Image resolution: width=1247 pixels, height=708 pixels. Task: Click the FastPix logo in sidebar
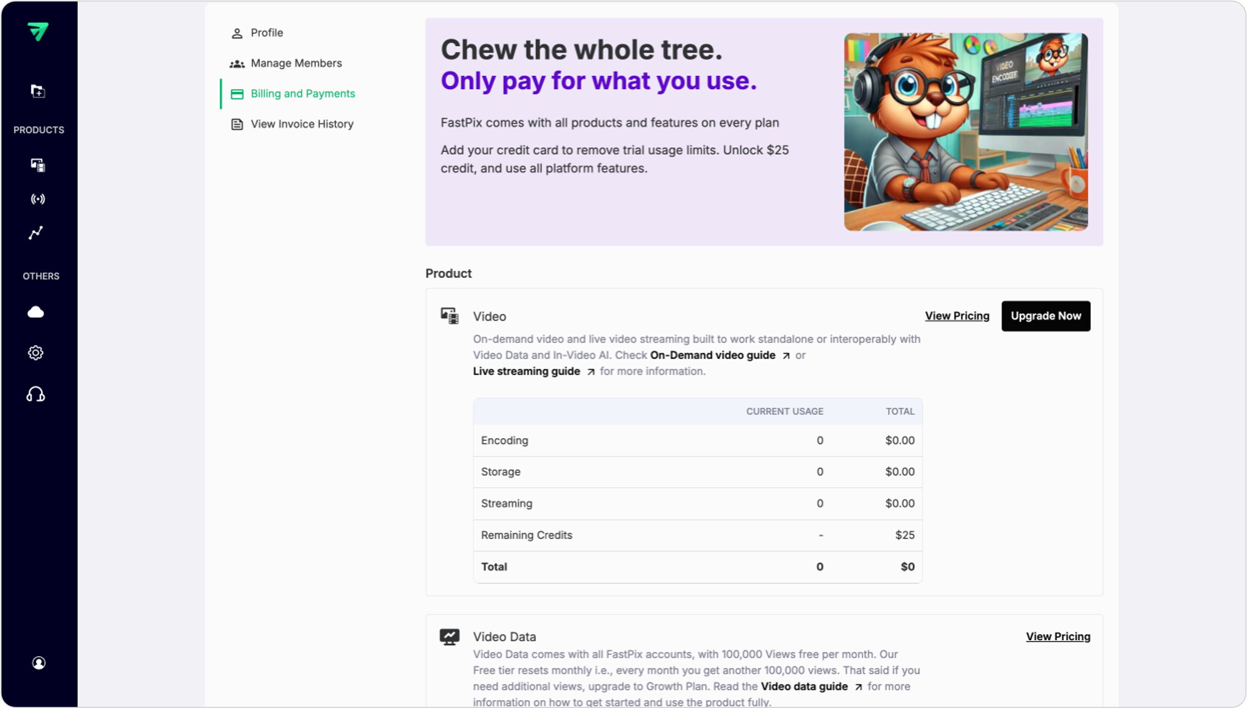38,32
